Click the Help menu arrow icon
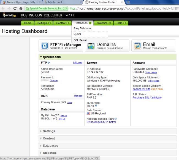The height and width of the screenshot is (160, 179). pos(125,23)
